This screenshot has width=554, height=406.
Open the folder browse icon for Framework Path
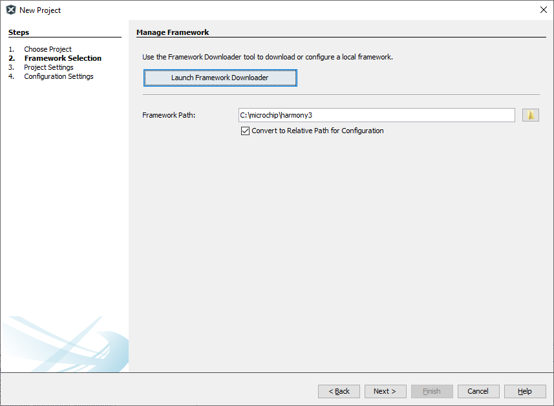(x=530, y=115)
